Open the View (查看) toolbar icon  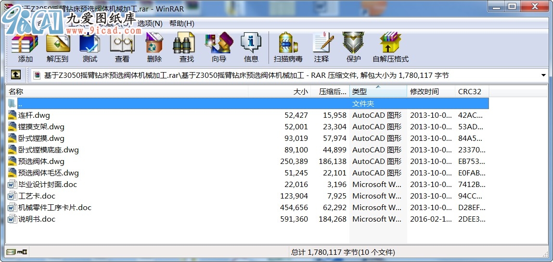(122, 47)
